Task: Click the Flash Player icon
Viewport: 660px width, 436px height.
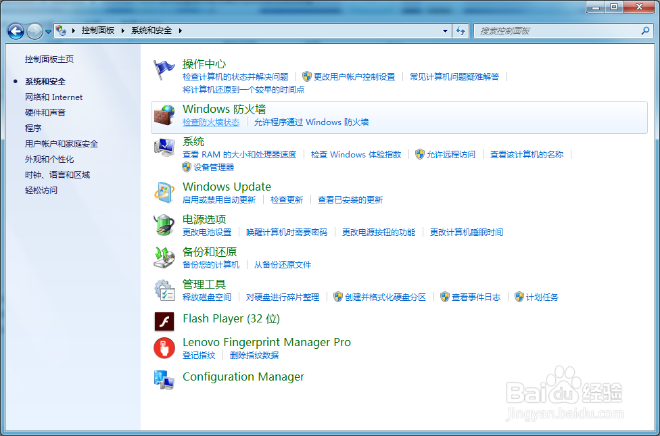Action: click(164, 322)
